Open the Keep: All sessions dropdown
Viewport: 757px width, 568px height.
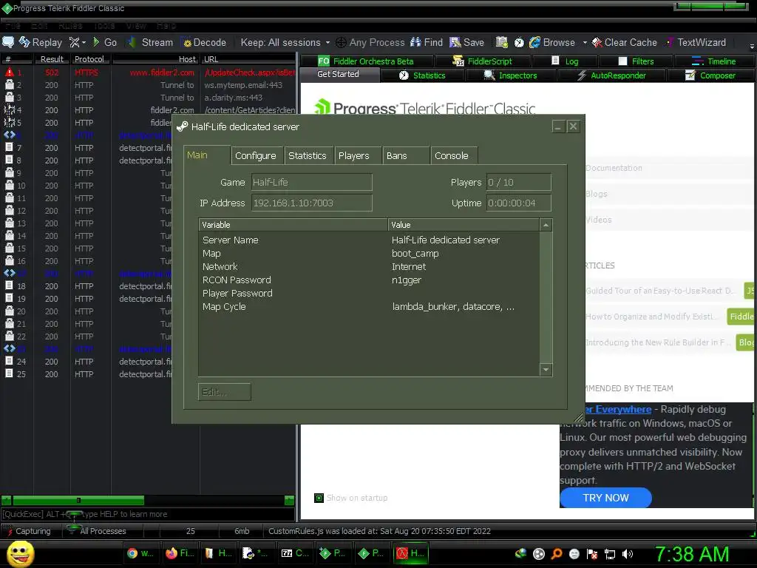tap(285, 42)
